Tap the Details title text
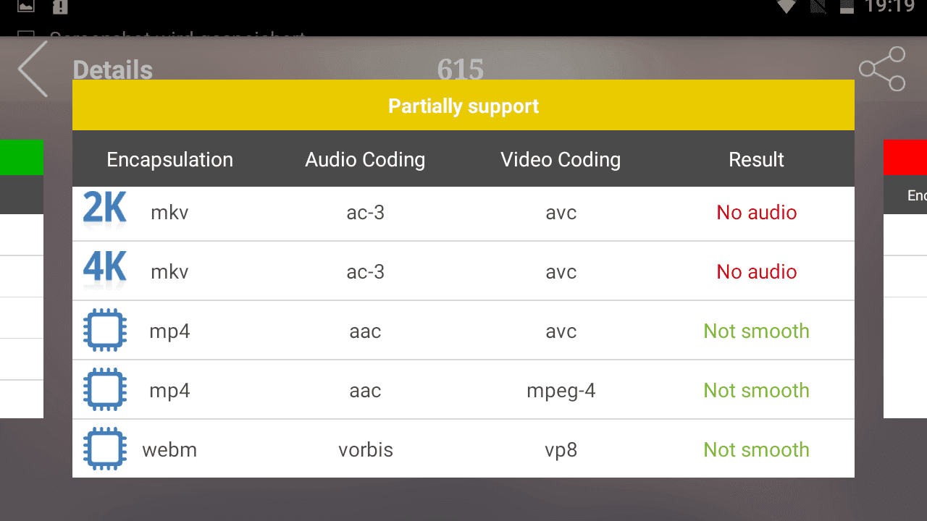This screenshot has height=521, width=927. coord(113,70)
